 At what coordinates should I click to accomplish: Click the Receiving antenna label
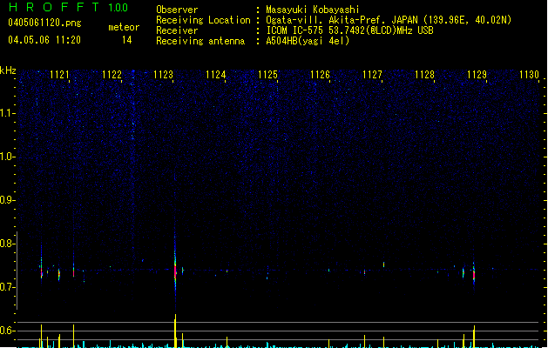pyautogui.click(x=200, y=41)
